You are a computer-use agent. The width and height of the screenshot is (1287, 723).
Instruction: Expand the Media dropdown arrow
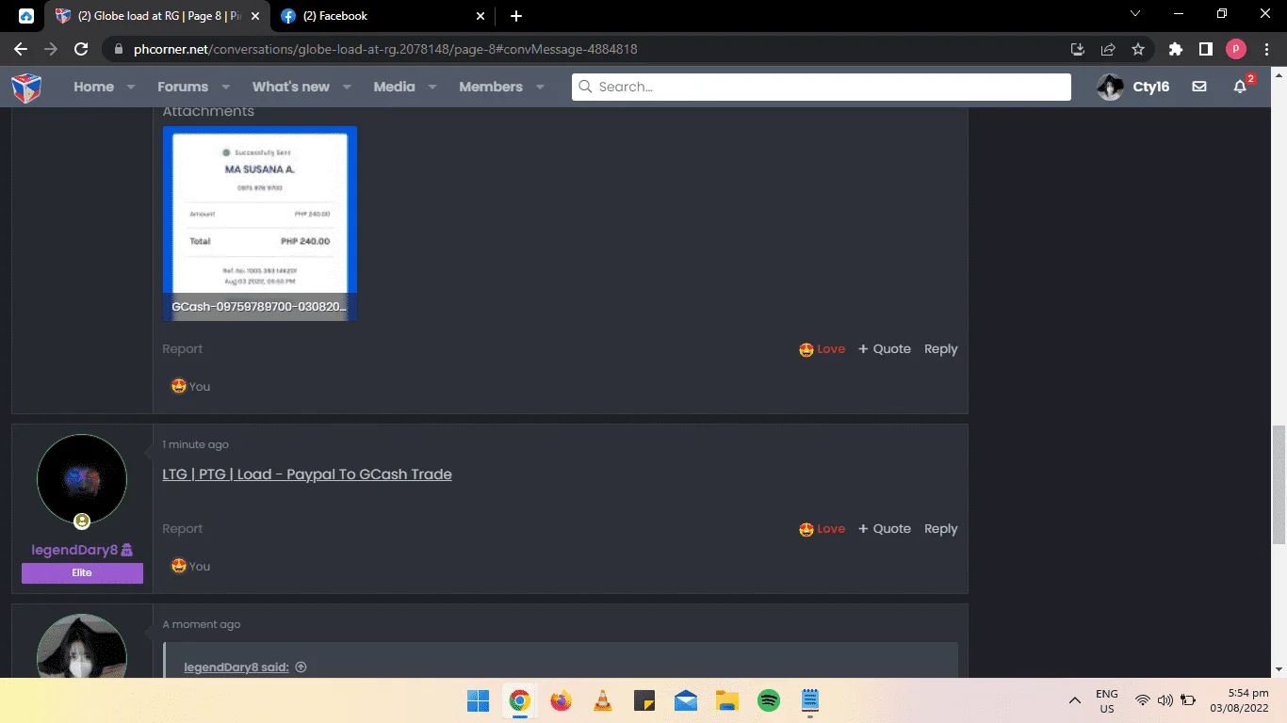[x=432, y=87]
